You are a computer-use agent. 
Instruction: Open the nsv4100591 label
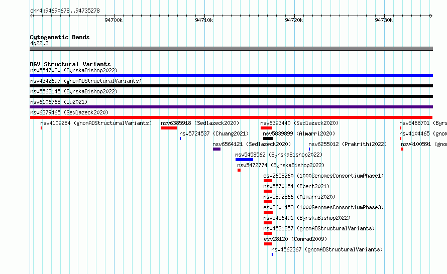tap(424, 144)
